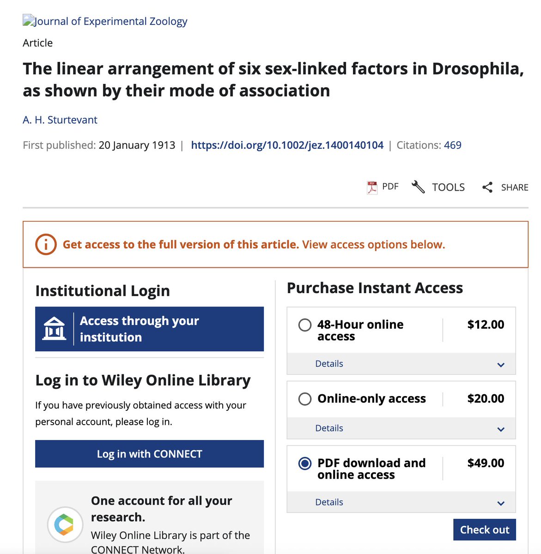Viewport: 541px width, 554px height.
Task: Select Online-only access option
Action: pyautogui.click(x=305, y=399)
